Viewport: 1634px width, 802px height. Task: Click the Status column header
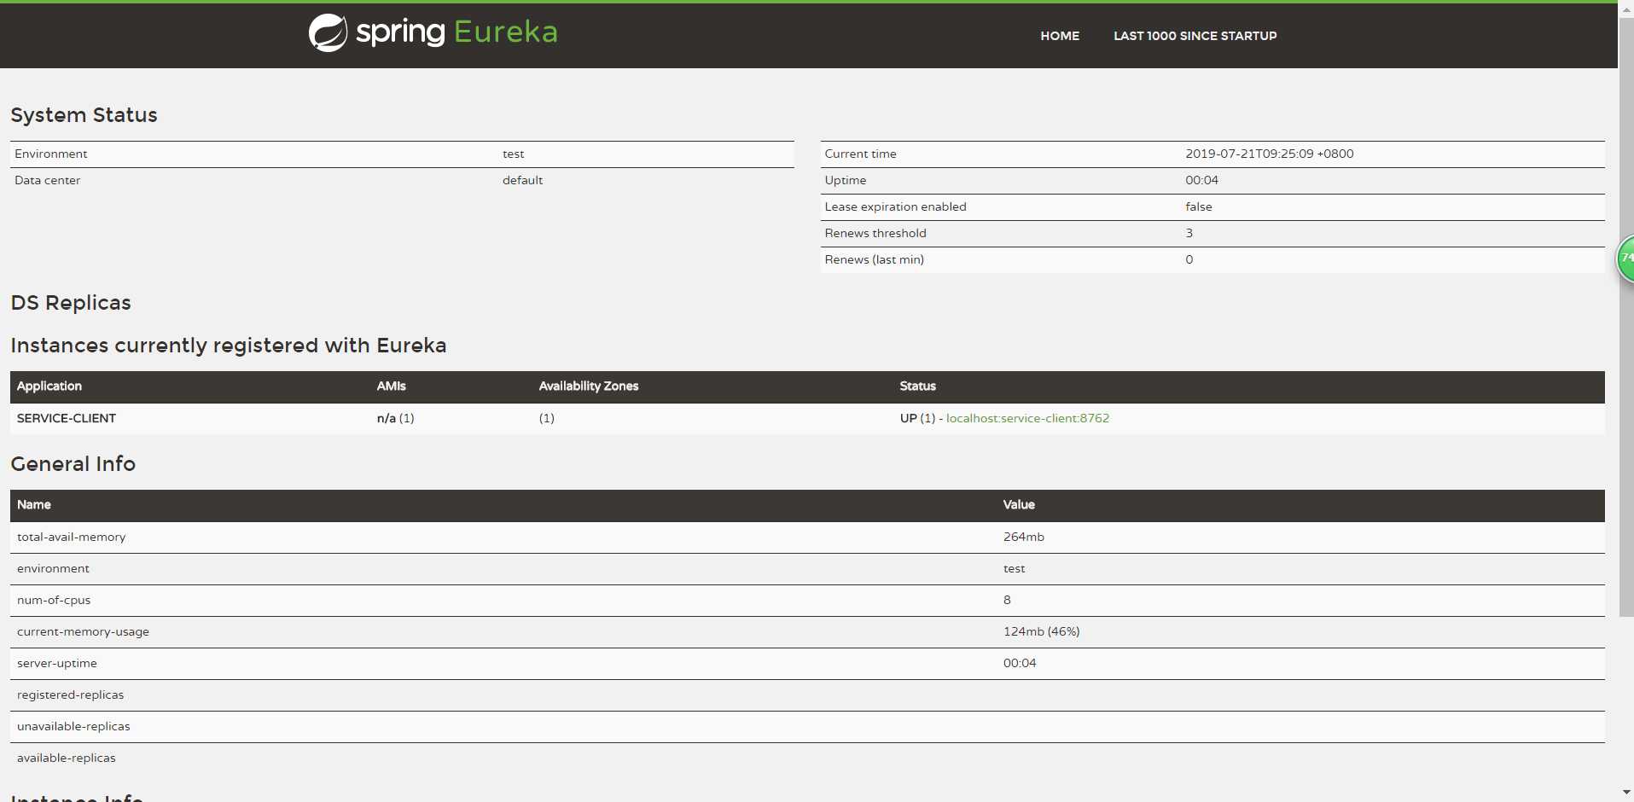918,386
